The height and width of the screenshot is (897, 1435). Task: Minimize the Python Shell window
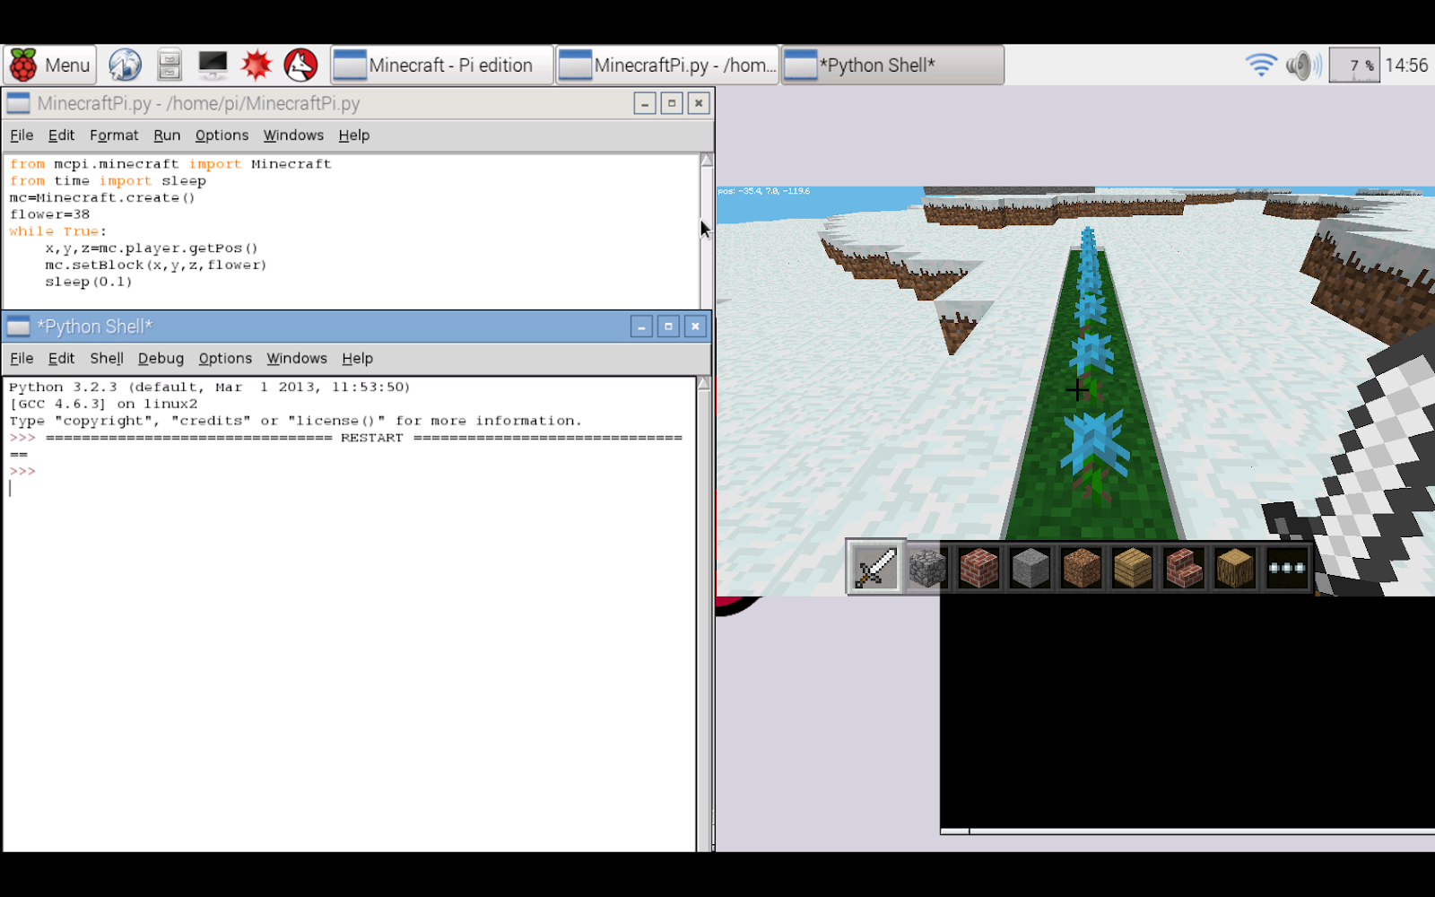coord(641,327)
